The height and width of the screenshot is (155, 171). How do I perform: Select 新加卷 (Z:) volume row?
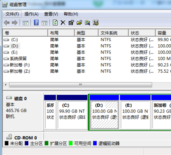pos(87,71)
